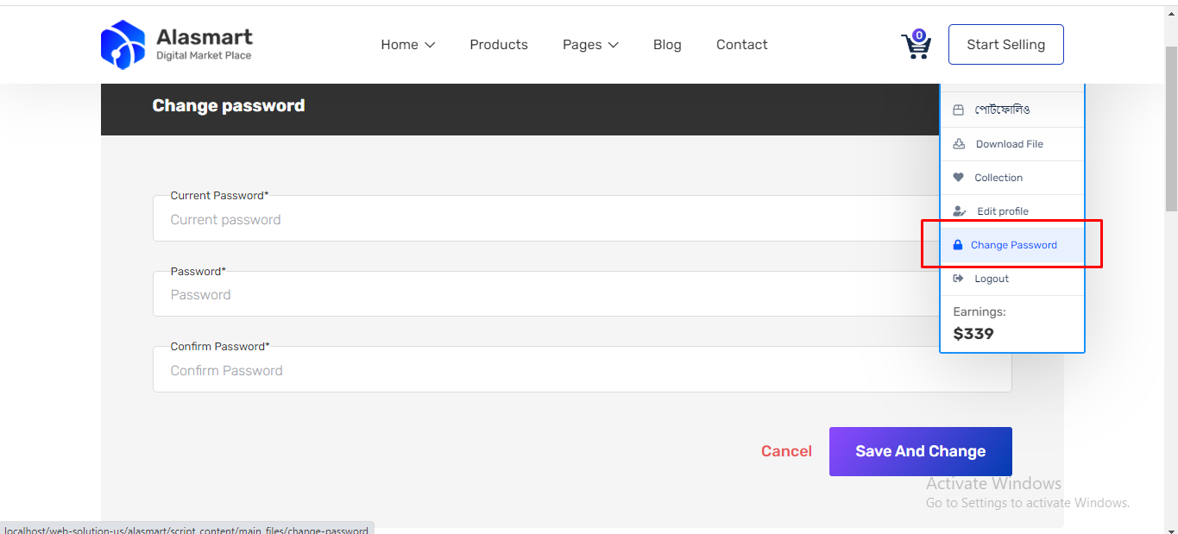Click the red Cancel link
This screenshot has width=1178, height=534.
click(786, 451)
